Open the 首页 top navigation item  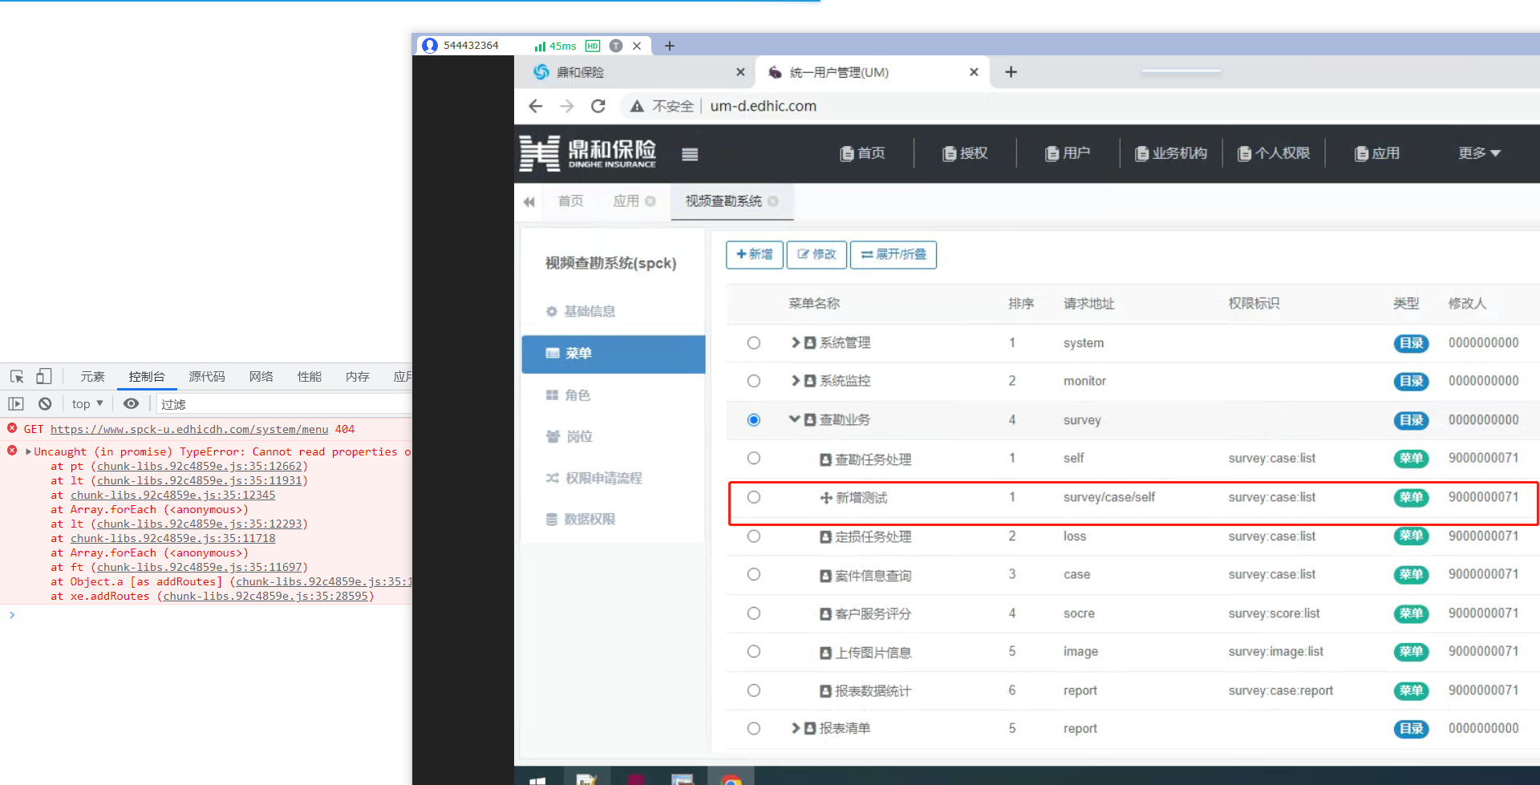tap(863, 153)
